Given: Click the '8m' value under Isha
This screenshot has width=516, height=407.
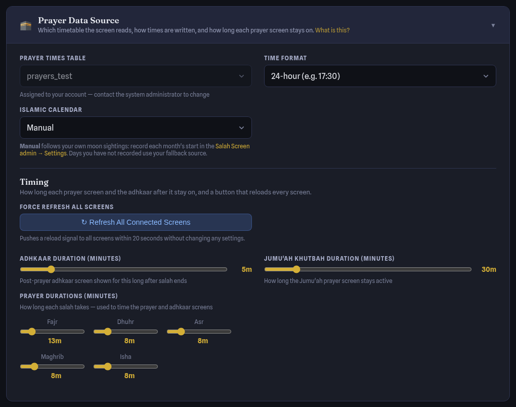Looking at the screenshot, I should point(130,376).
